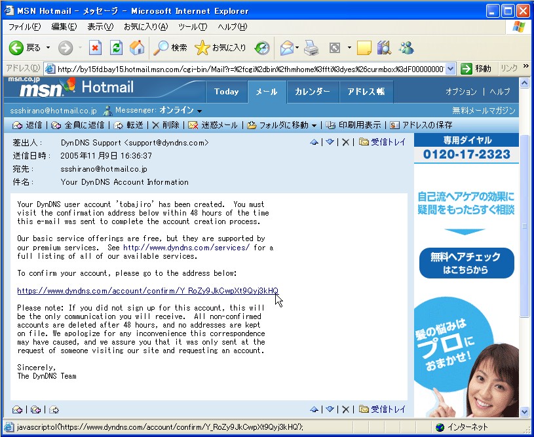This screenshot has width=534, height=437.
Task: Click the IE Forward arrow button
Action: 66,48
